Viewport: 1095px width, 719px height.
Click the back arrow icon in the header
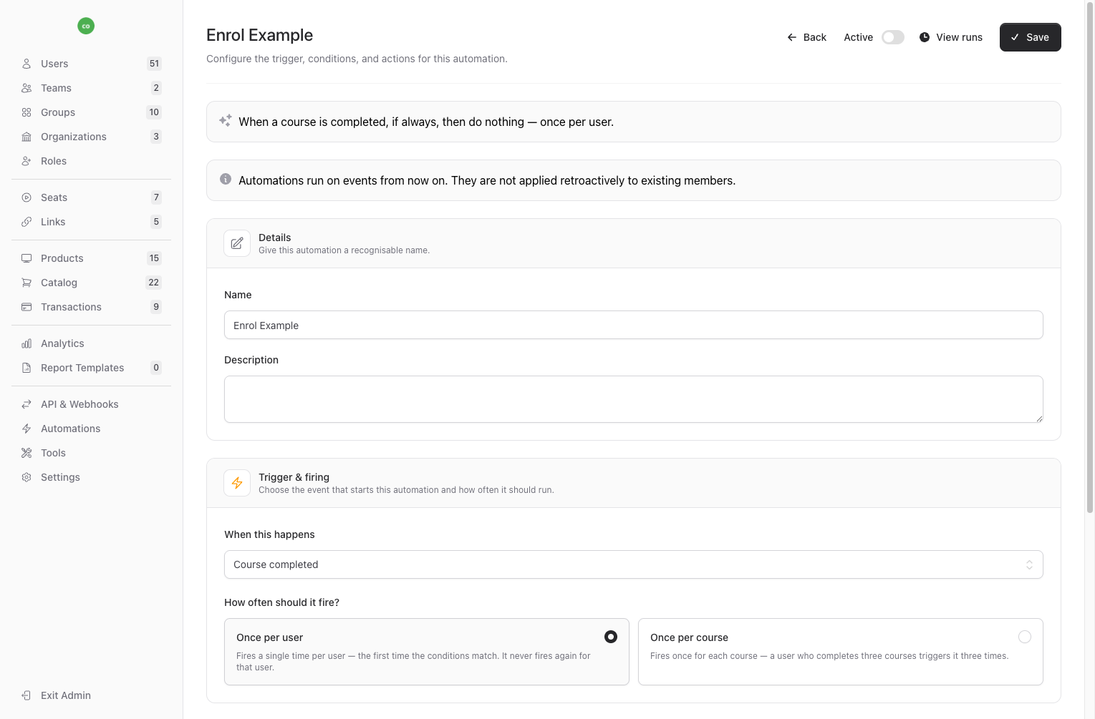pyautogui.click(x=792, y=37)
